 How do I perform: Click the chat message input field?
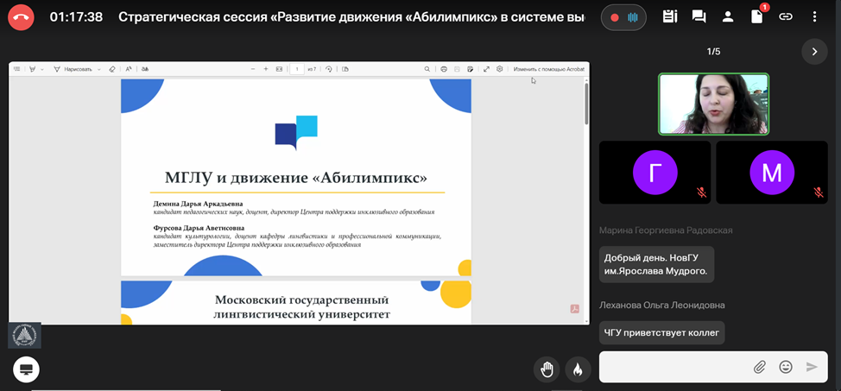pyautogui.click(x=673, y=367)
